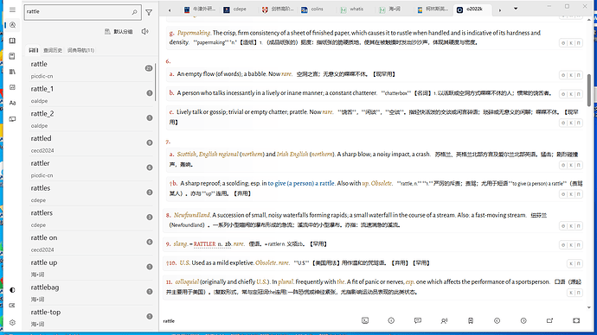Open the filter funnel next to search
Image resolution: width=597 pixels, height=335 pixels.
[149, 13]
